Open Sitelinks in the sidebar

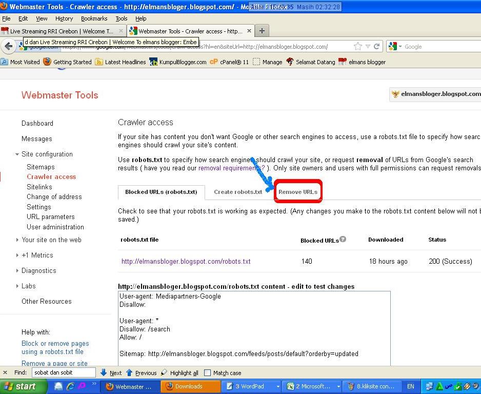(x=39, y=187)
